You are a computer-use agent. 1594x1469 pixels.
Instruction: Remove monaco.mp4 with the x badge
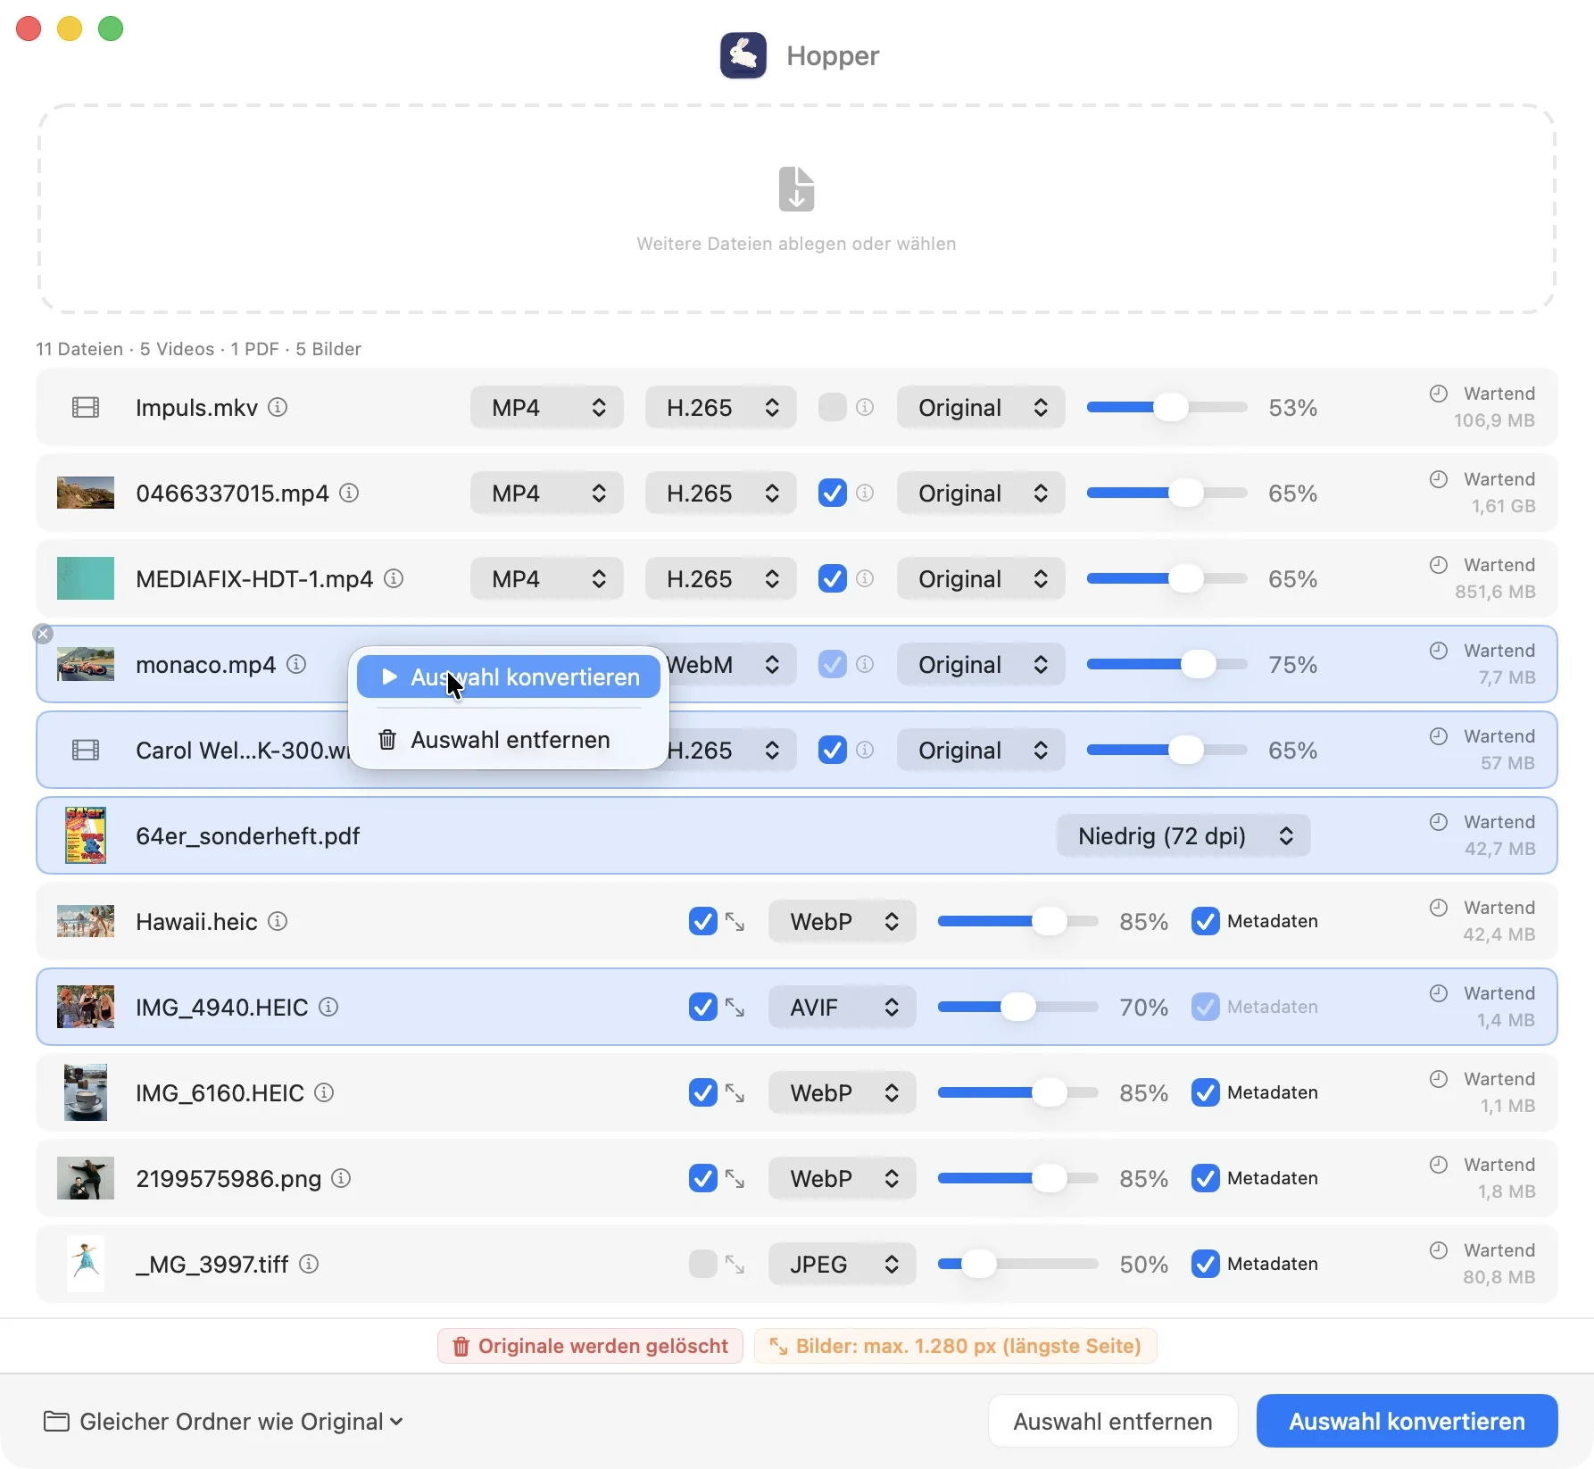point(43,634)
